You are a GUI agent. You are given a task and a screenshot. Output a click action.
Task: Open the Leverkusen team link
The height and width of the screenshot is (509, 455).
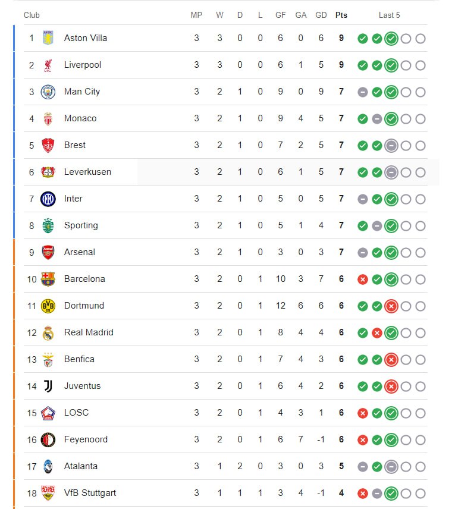(87, 172)
